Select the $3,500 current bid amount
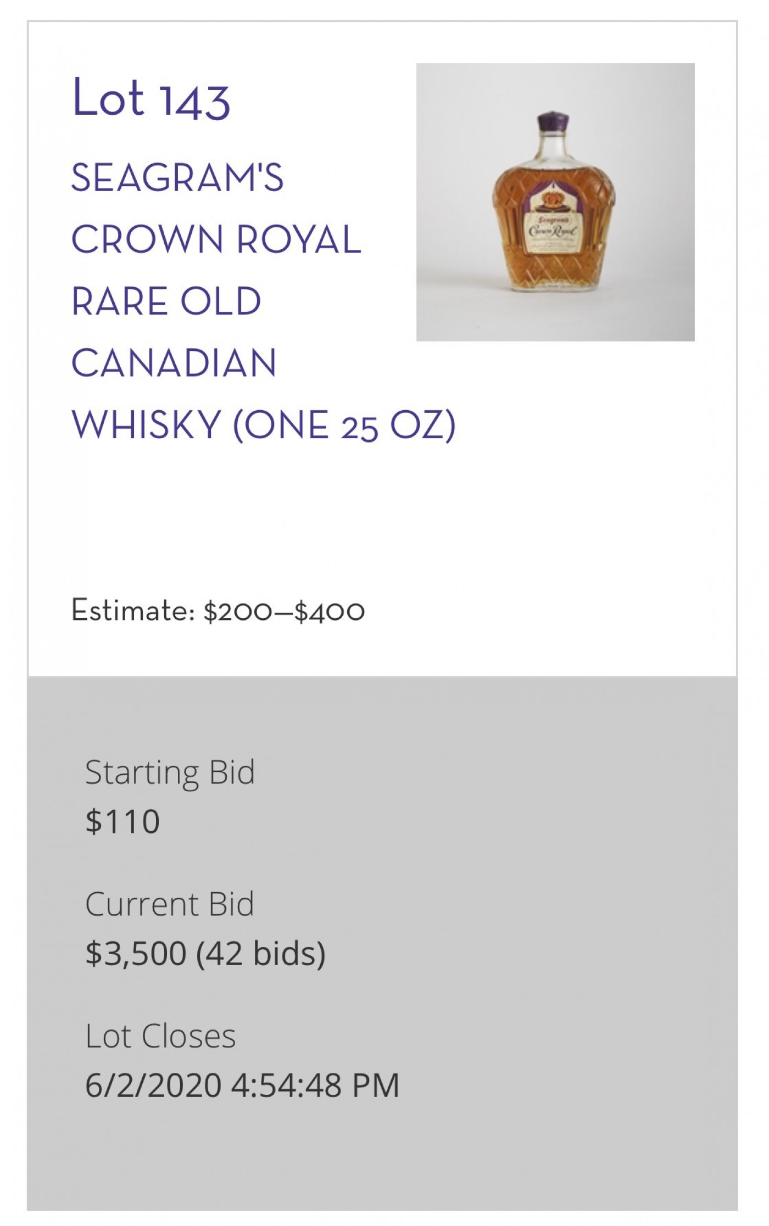Image resolution: width=769 pixels, height=1226 pixels. coord(136,953)
